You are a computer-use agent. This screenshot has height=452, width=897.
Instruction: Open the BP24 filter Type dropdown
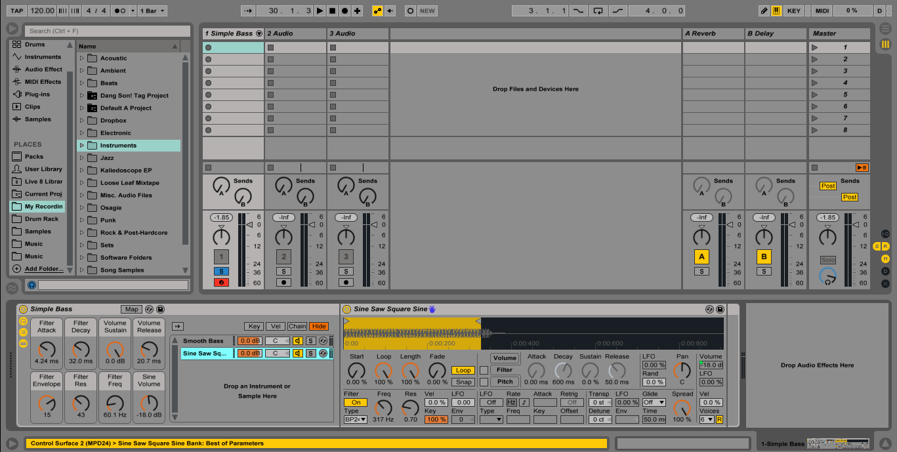355,419
